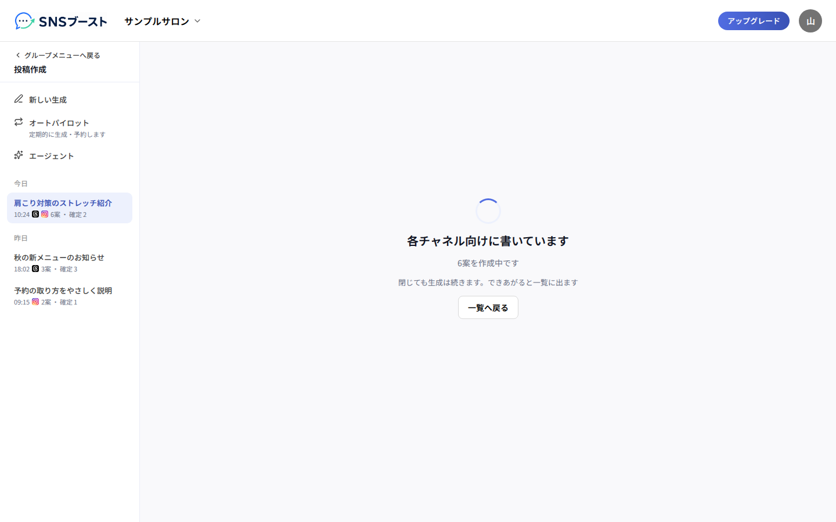Click the 投稿作成 section title
Screen dimensions: 836x522
[30, 69]
